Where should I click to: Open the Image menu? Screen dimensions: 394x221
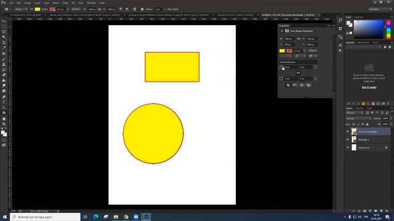click(x=28, y=2)
